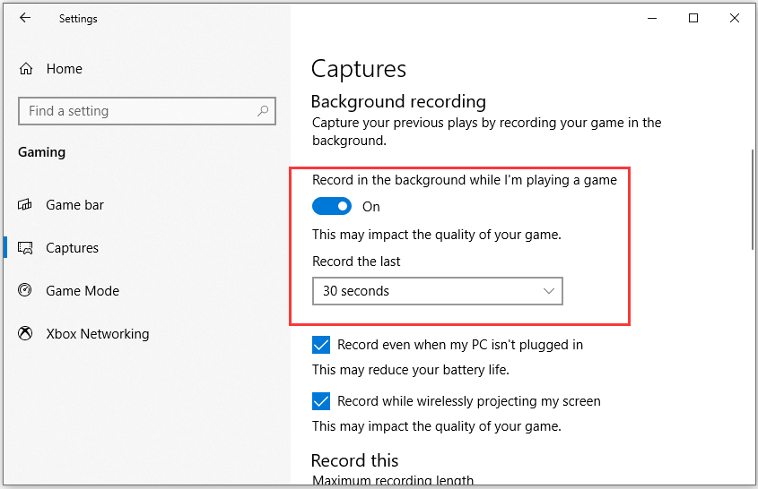Click the Captures label in sidebar
The width and height of the screenshot is (758, 489).
[x=72, y=248]
